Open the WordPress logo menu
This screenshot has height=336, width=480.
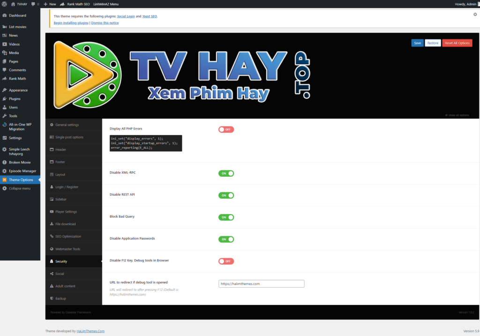[4, 4]
